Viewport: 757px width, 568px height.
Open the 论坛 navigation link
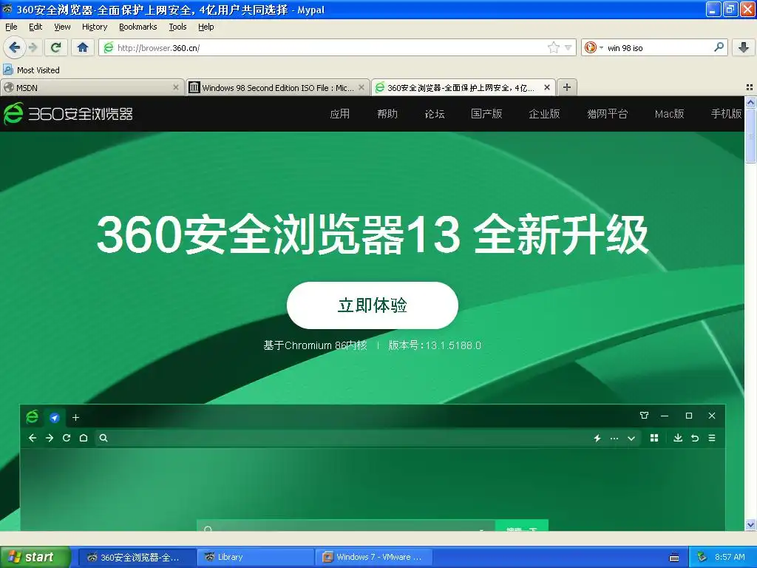point(435,114)
